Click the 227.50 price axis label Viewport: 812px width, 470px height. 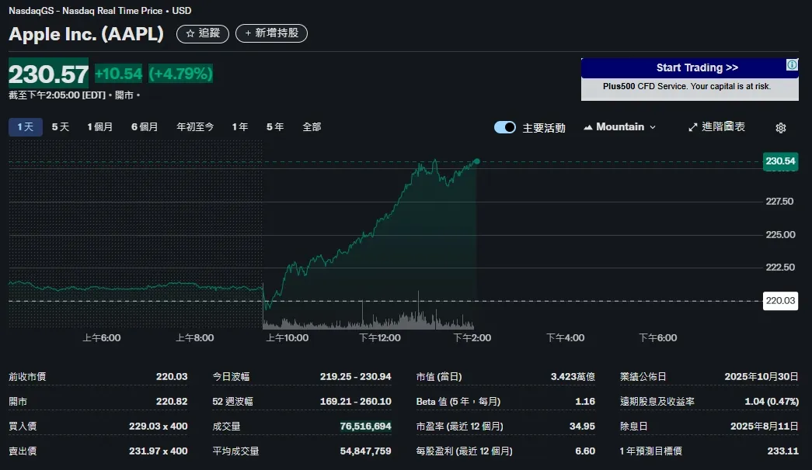(779, 202)
